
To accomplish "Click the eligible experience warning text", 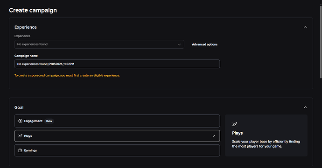I will [67, 75].
